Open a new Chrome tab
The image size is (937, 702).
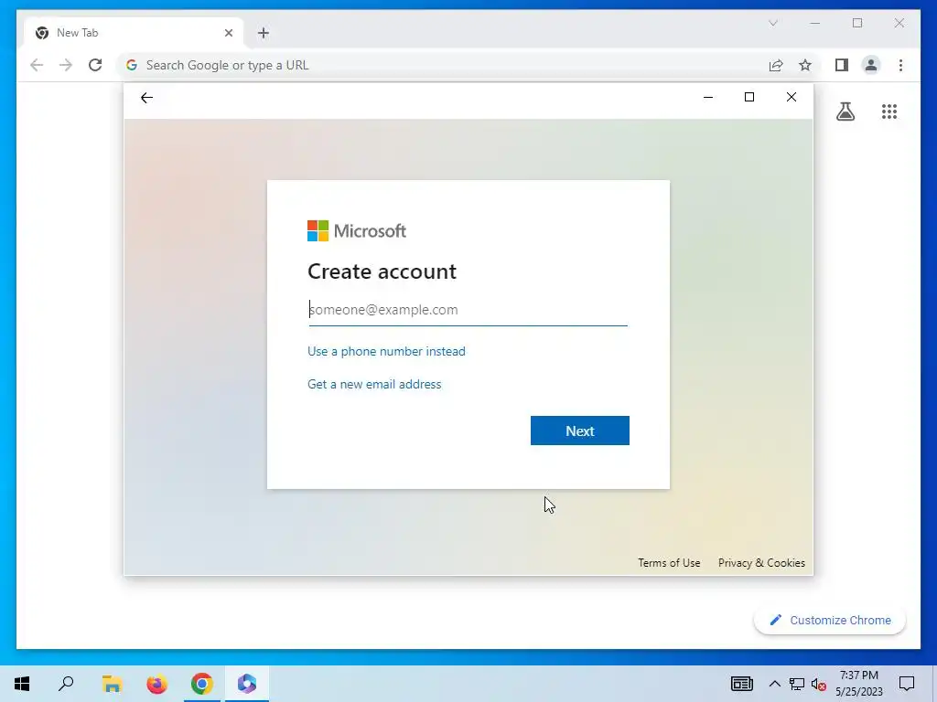(x=264, y=33)
